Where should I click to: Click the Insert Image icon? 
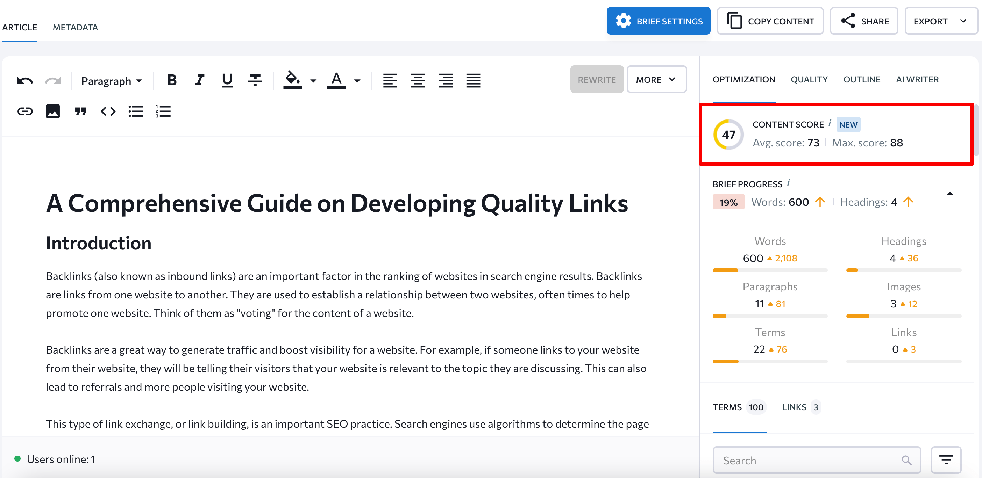point(53,112)
